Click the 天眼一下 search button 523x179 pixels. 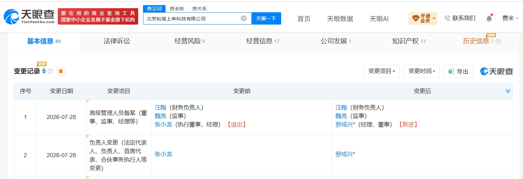pyautogui.click(x=266, y=18)
